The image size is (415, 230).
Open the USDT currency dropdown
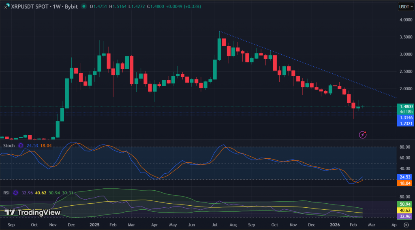[406, 6]
